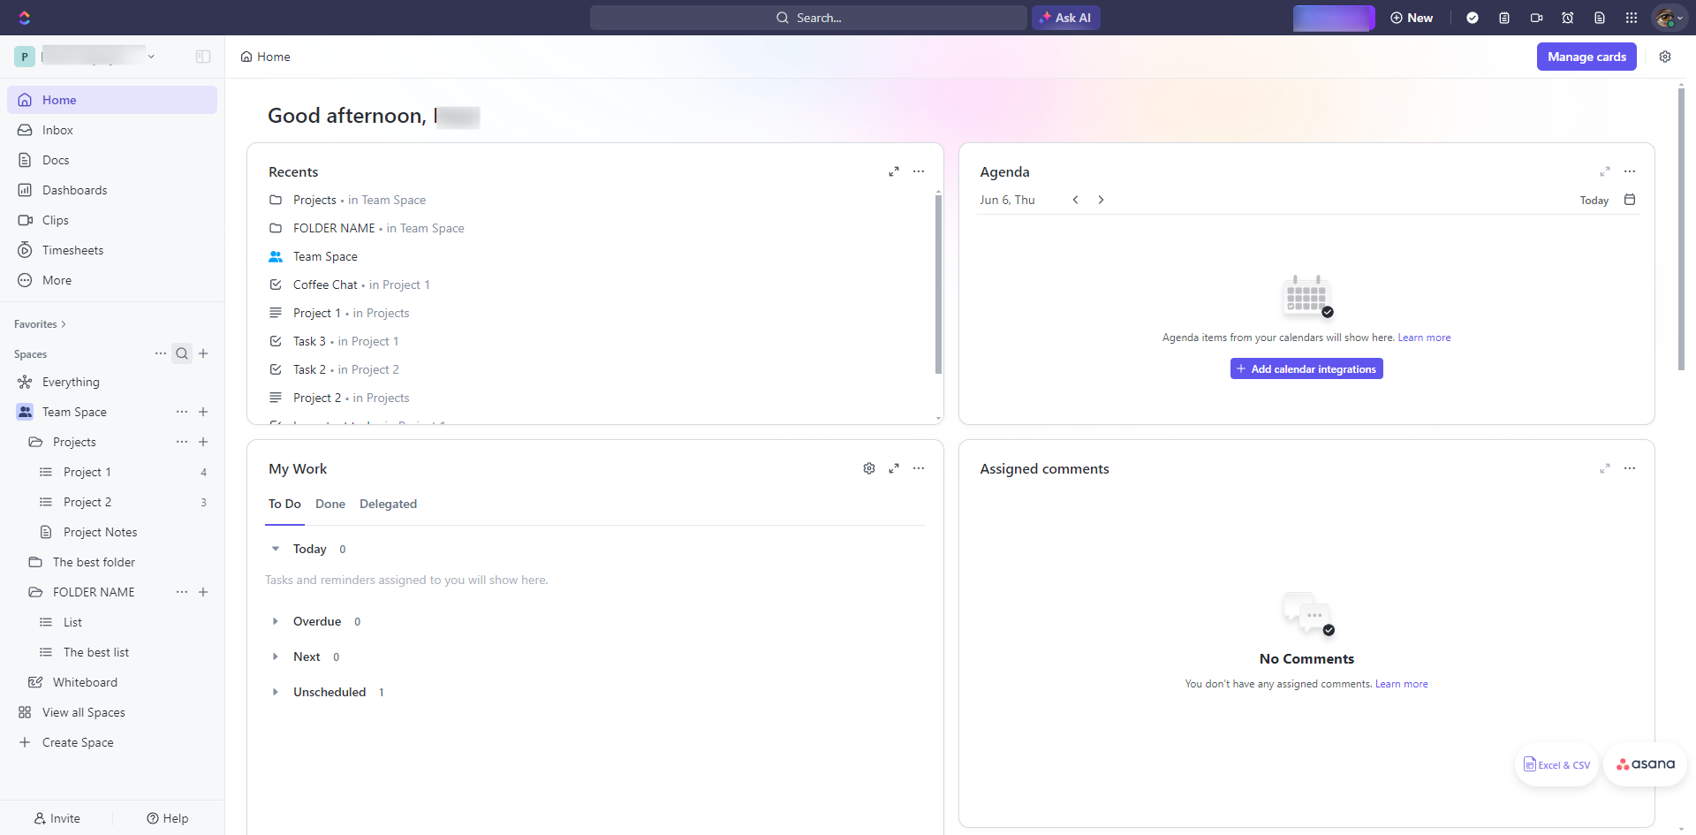Open the Agenda calendar date picker icon

1630,200
